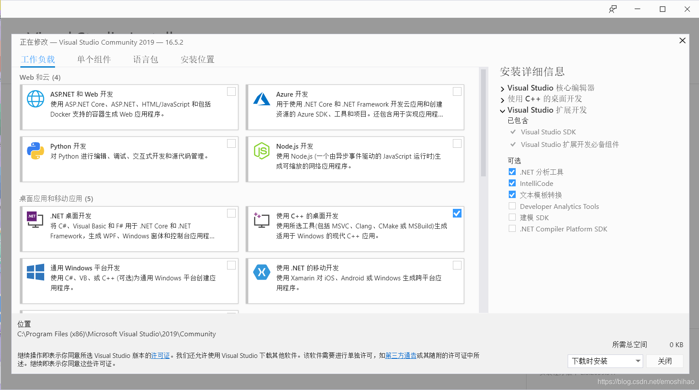Enable mobile development with .NET checkbox
699x390 pixels.
coord(457,265)
